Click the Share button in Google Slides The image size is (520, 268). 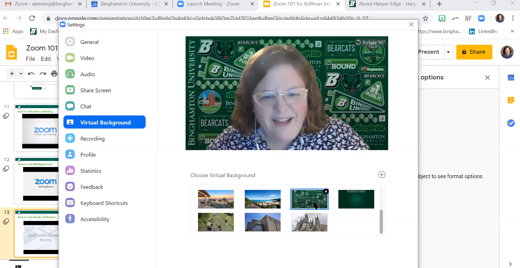[474, 52]
